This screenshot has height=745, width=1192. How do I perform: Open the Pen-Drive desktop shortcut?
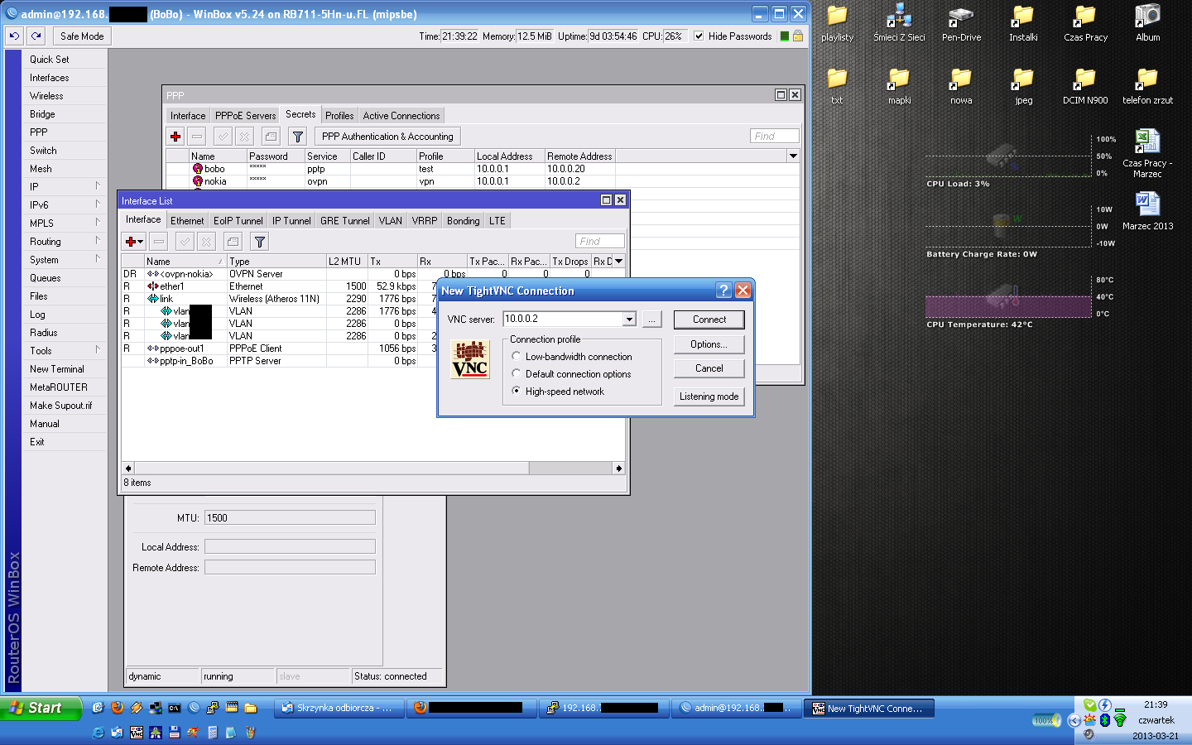pos(961,24)
